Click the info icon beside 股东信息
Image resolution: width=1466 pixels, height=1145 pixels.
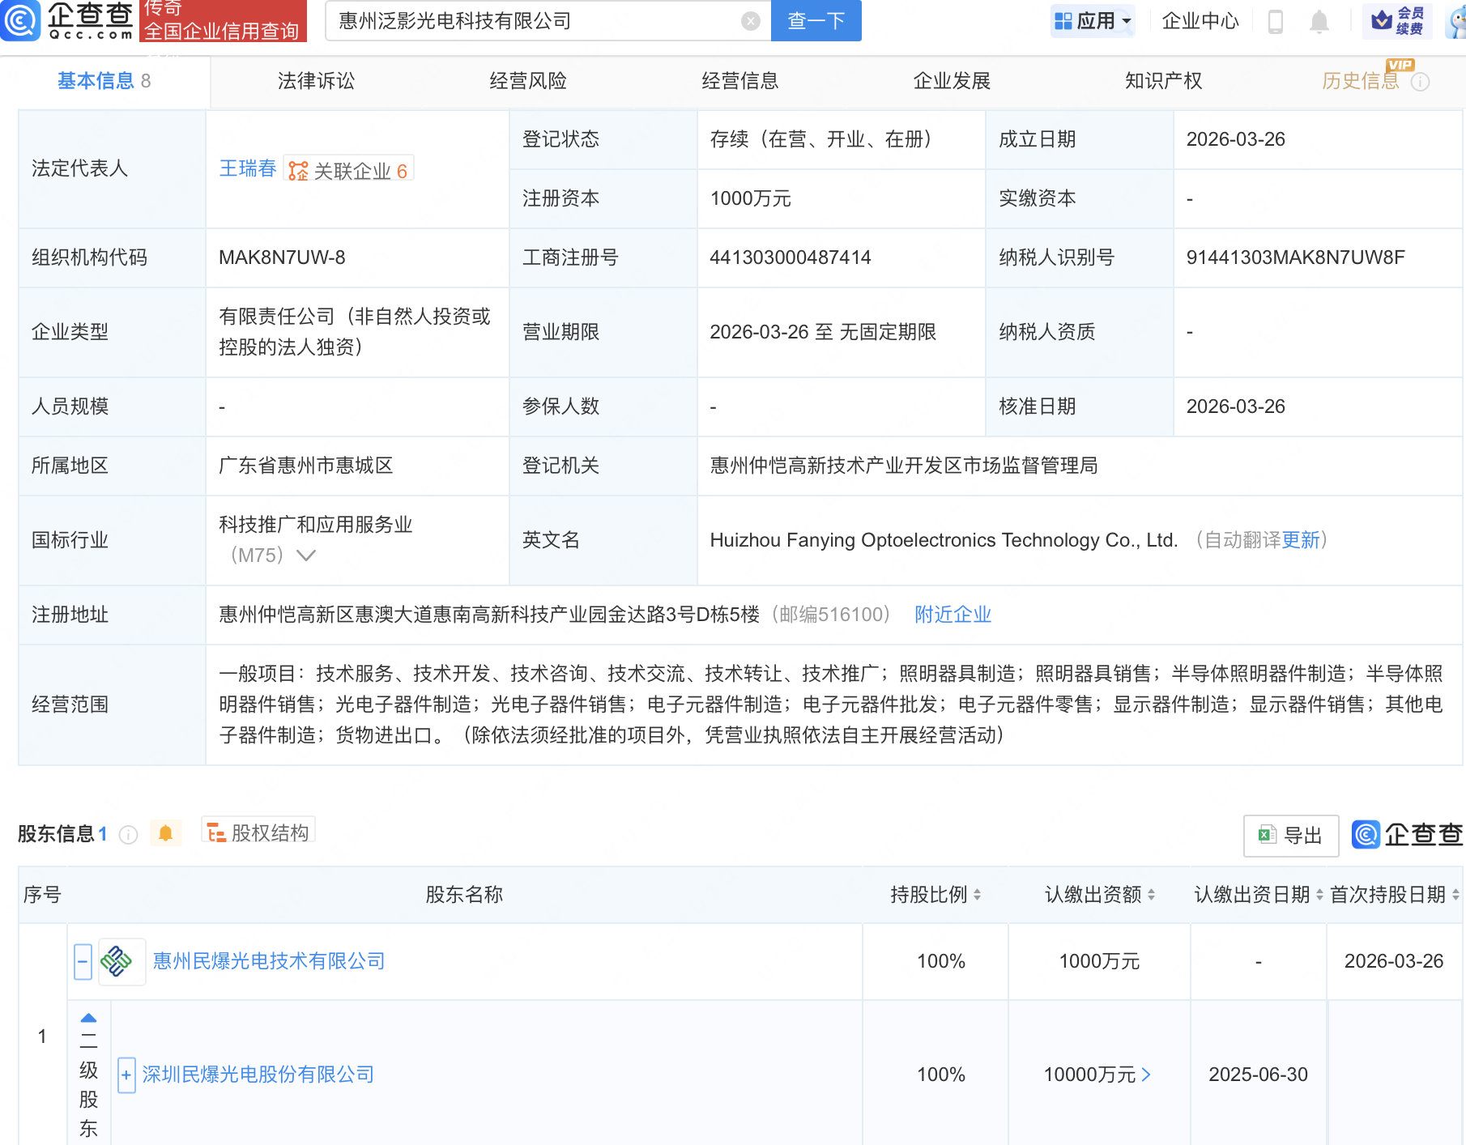point(128,834)
